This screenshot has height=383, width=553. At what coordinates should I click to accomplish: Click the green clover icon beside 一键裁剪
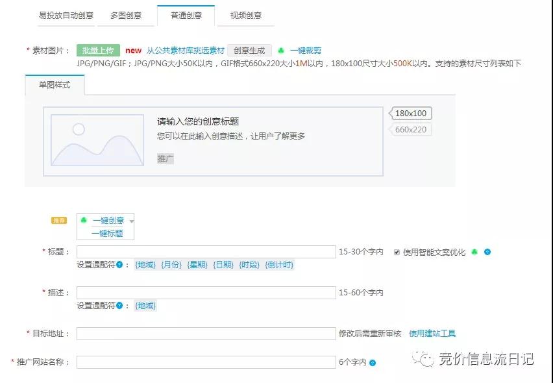tap(280, 51)
